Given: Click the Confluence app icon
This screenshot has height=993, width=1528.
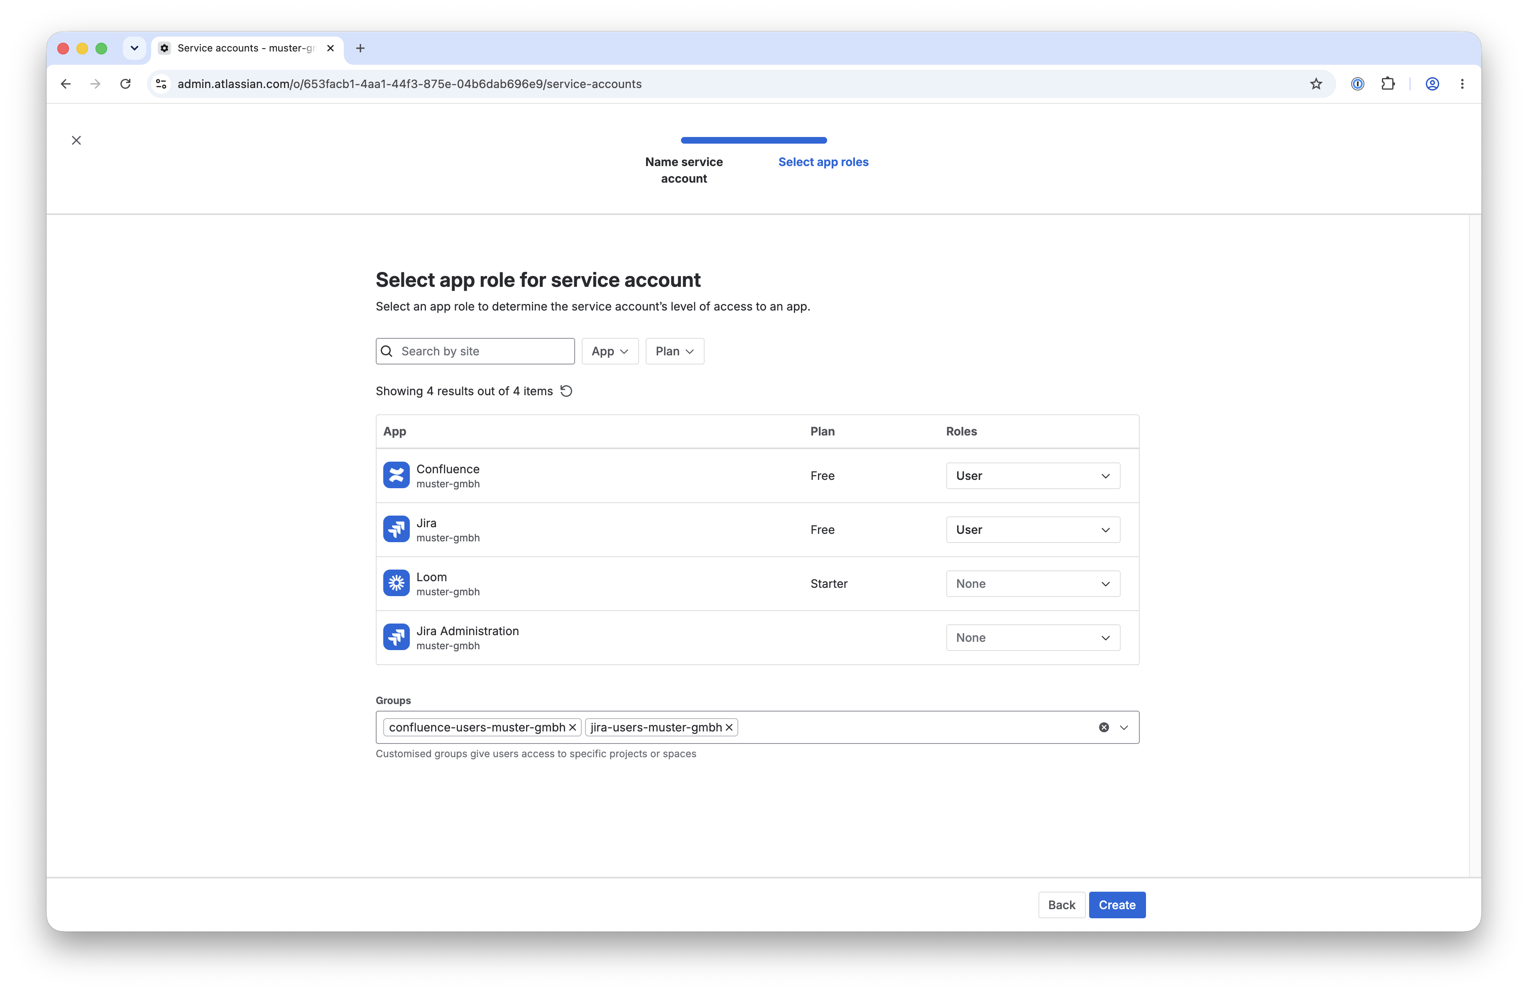Looking at the screenshot, I should coord(396,475).
